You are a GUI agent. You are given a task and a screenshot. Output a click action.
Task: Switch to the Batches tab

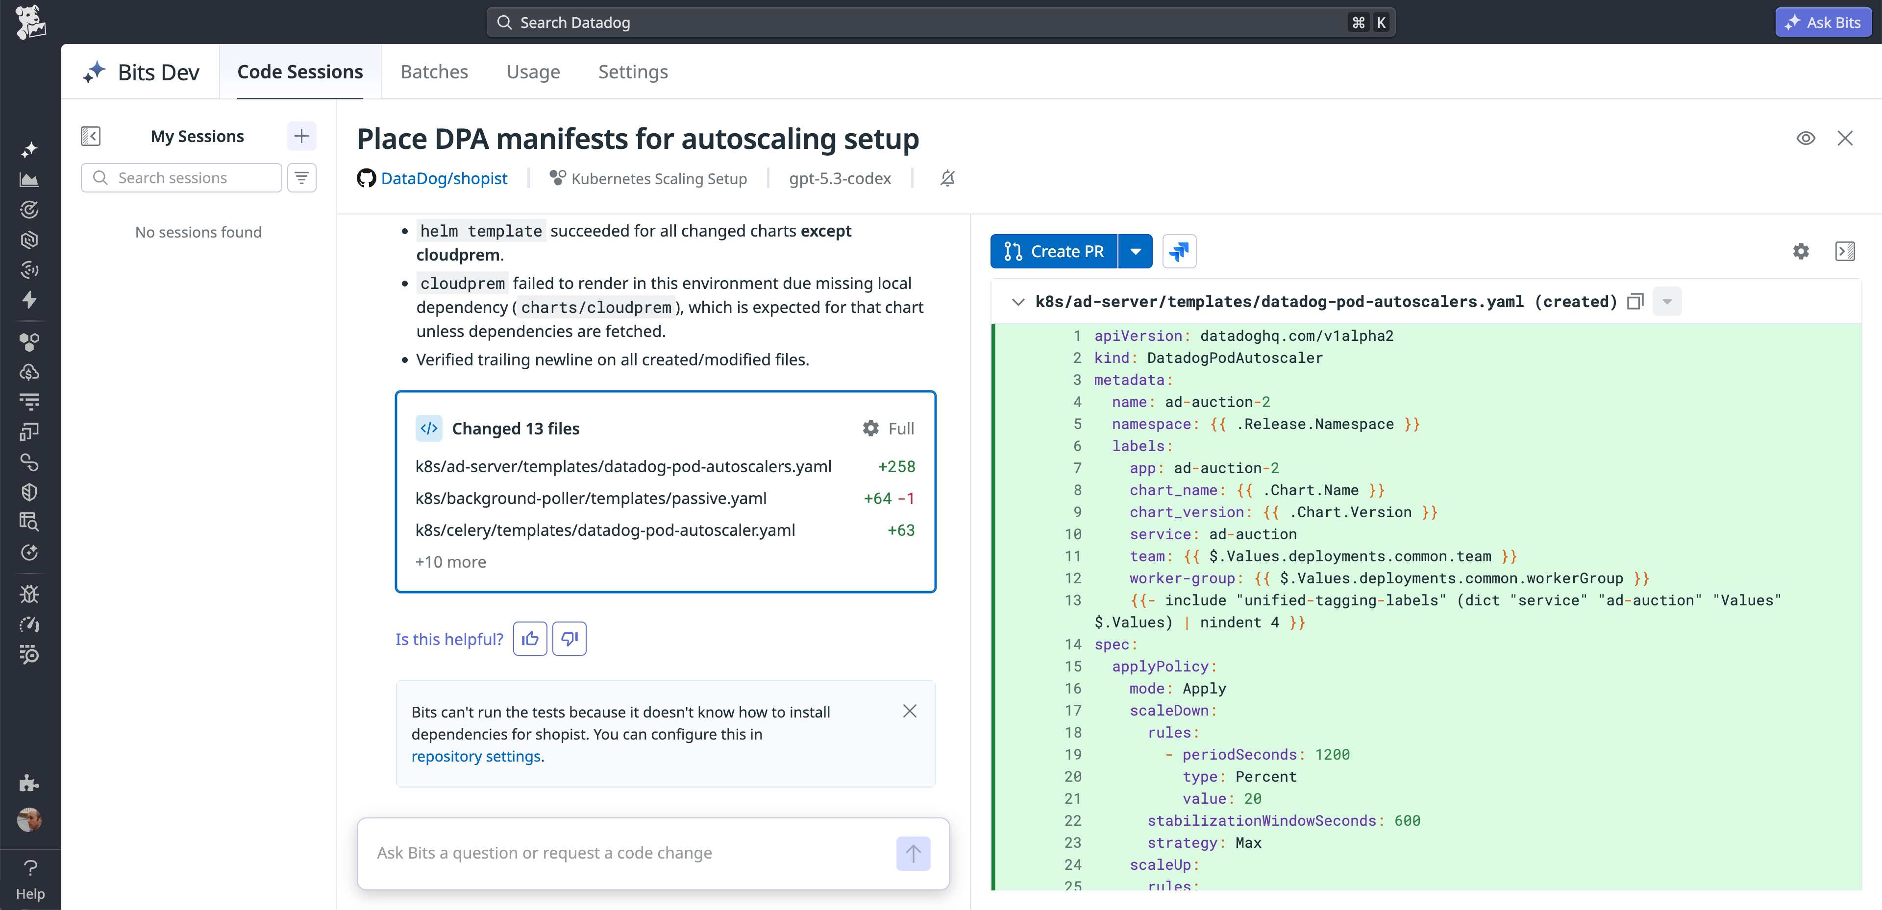[434, 72]
